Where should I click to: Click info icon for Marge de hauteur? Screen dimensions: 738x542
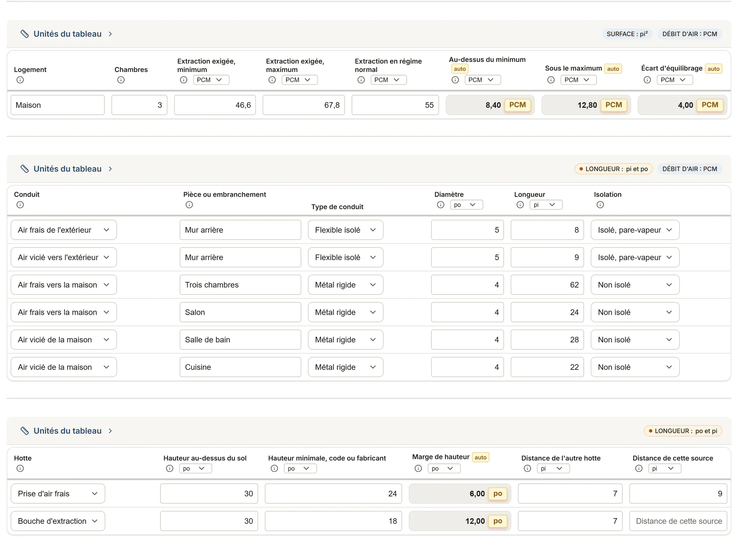point(418,468)
